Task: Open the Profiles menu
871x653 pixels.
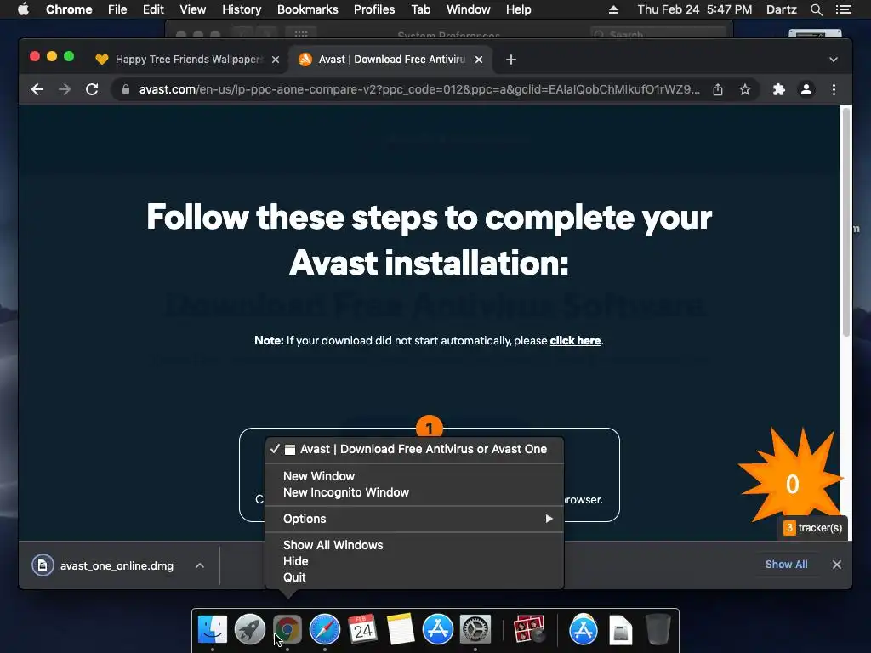Action: point(374,9)
